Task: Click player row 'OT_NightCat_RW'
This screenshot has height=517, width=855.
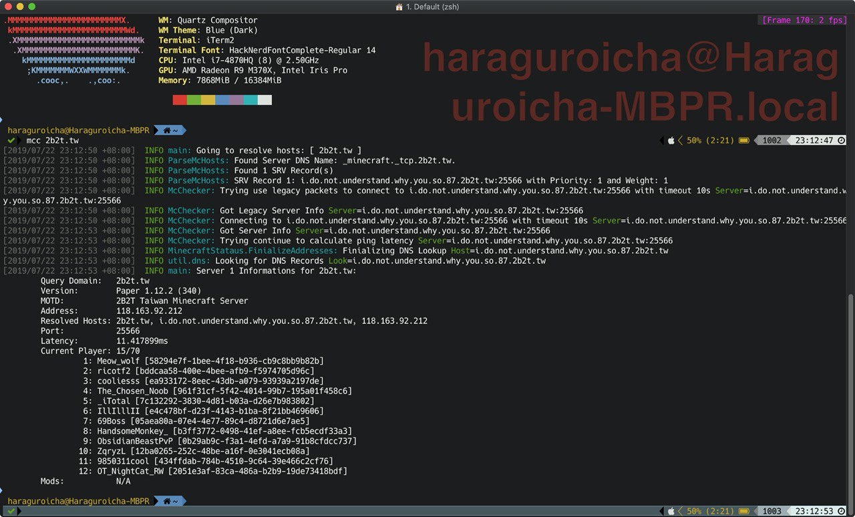Action: pos(212,471)
